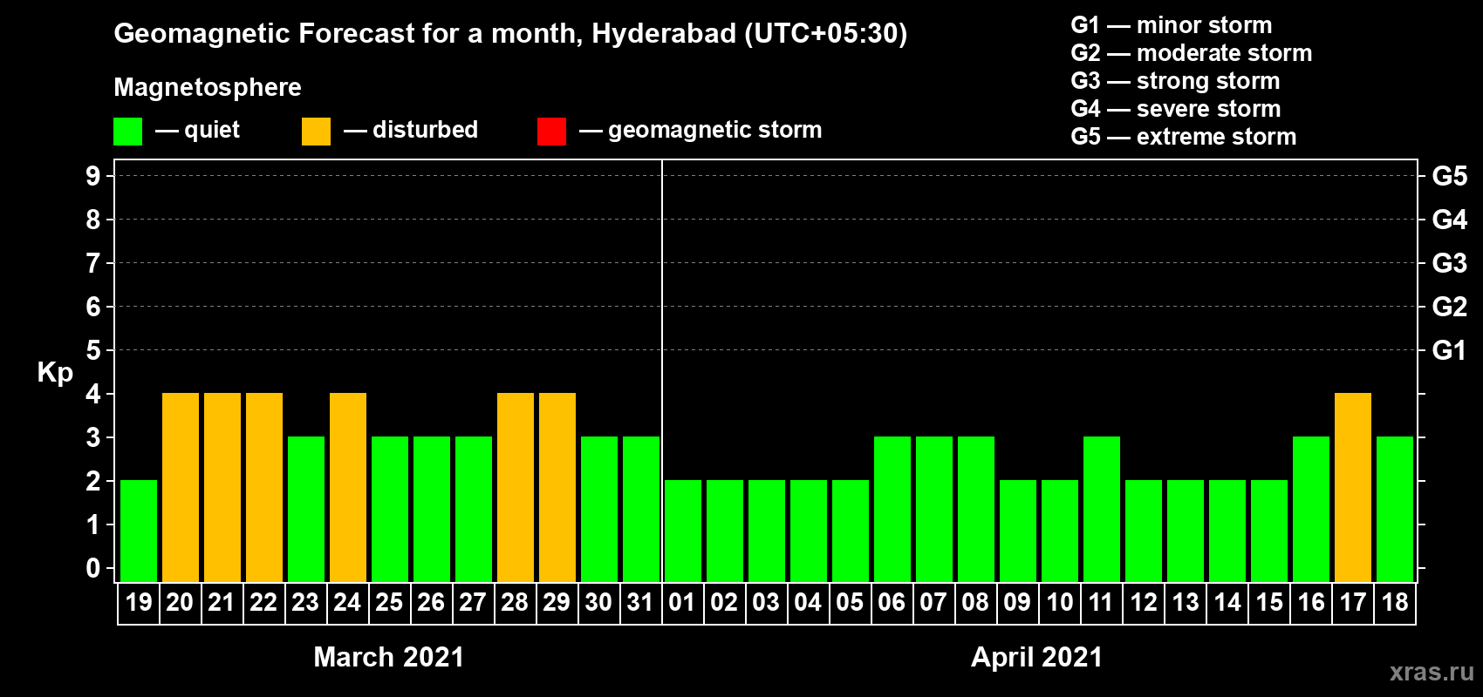Click the date label 18 in April
Image resolution: width=1483 pixels, height=697 pixels.
(1395, 602)
